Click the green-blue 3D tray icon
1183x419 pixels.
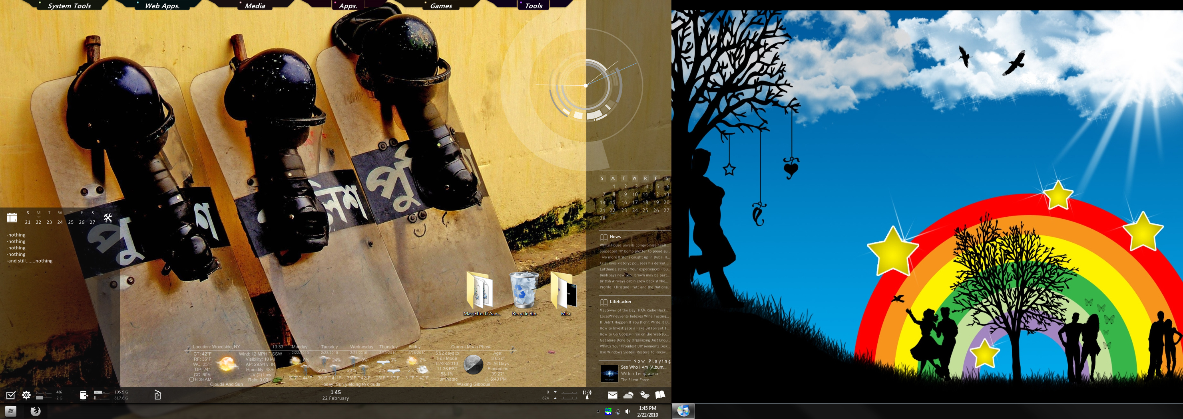click(x=608, y=411)
